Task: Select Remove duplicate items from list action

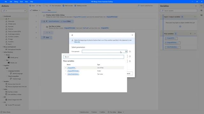Action: point(17,87)
